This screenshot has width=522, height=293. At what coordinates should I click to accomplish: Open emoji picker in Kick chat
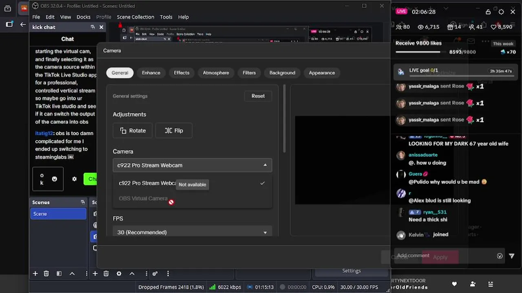55,179
